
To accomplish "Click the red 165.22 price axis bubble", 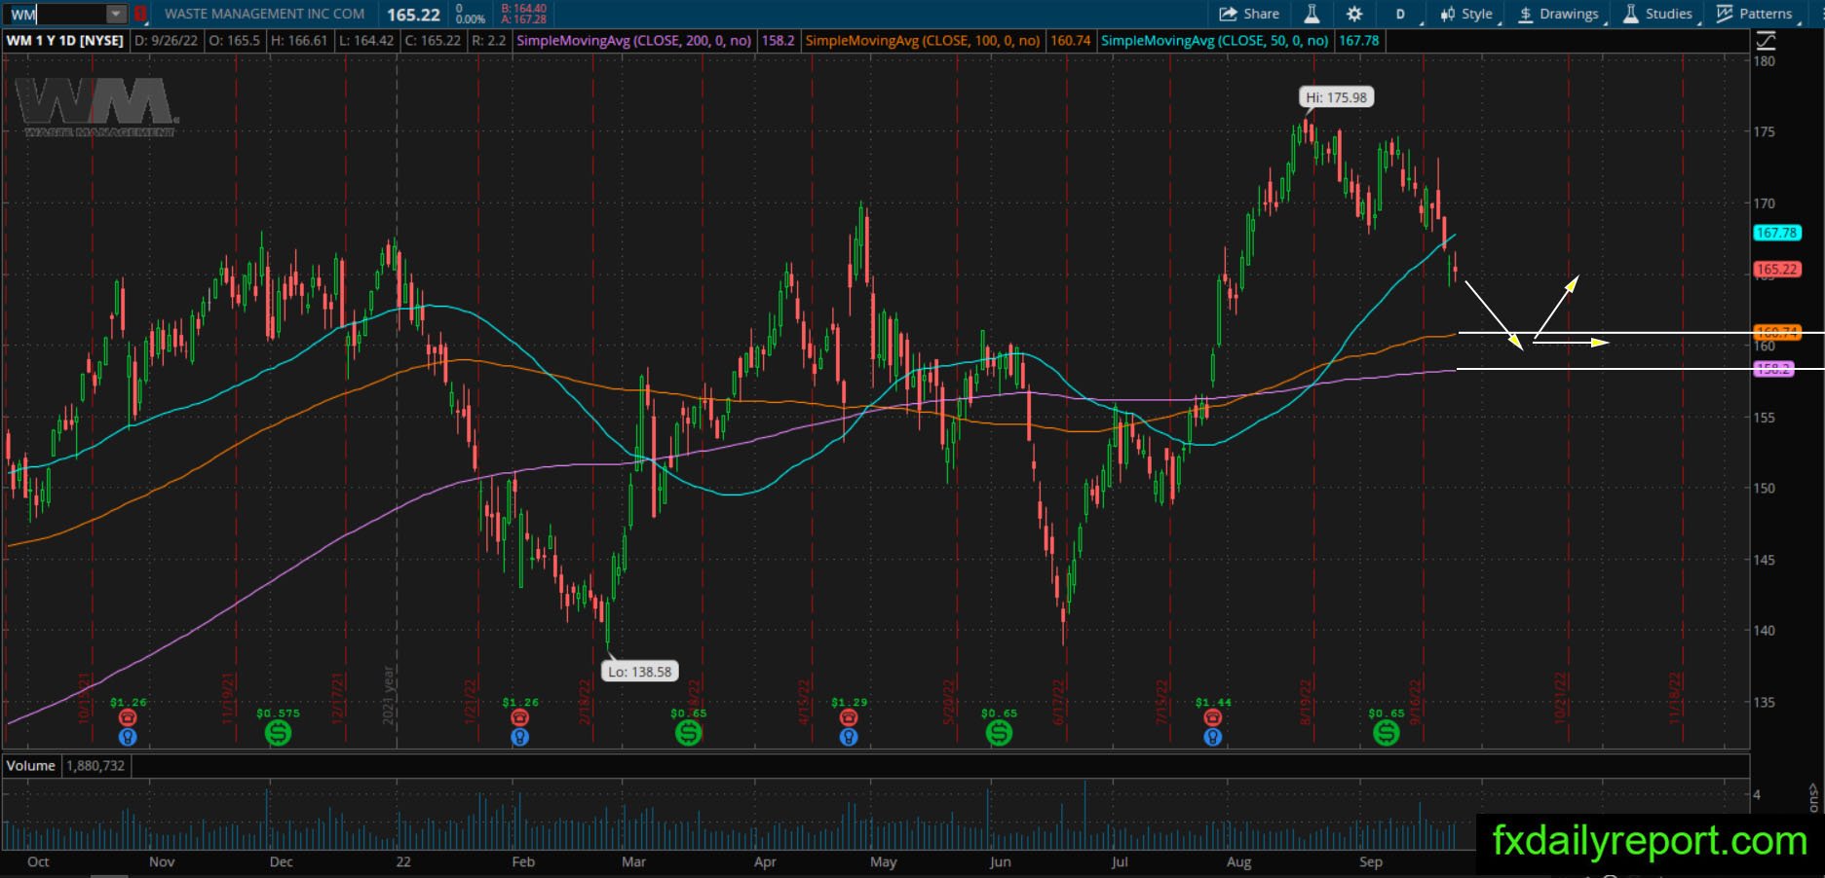I will click(1776, 270).
